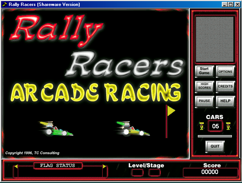The height and width of the screenshot is (183, 242).
Task: View the HIGH SCORES list
Action: [204, 86]
